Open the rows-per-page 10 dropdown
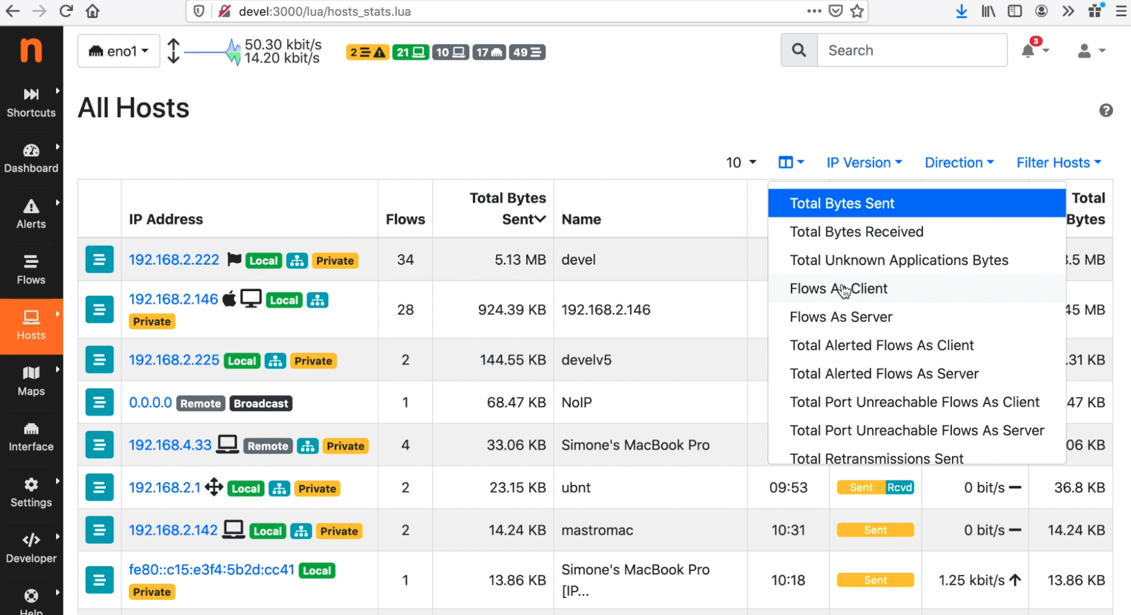This screenshot has height=615, width=1131. pyautogui.click(x=741, y=163)
